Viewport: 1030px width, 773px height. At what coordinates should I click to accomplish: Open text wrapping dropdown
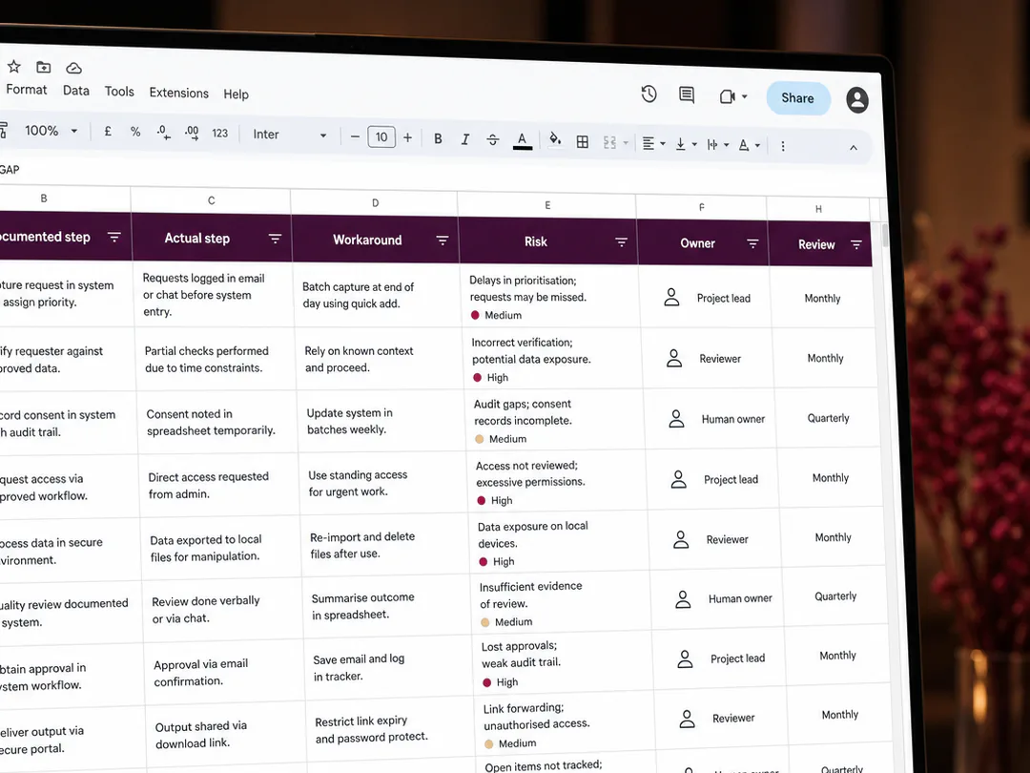717,145
